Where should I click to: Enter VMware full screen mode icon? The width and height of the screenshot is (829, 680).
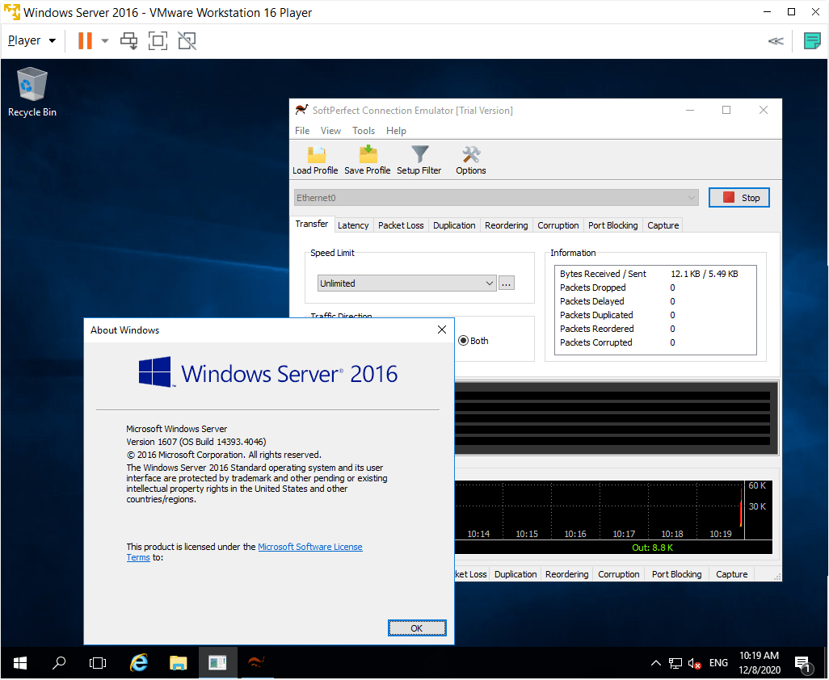(158, 40)
